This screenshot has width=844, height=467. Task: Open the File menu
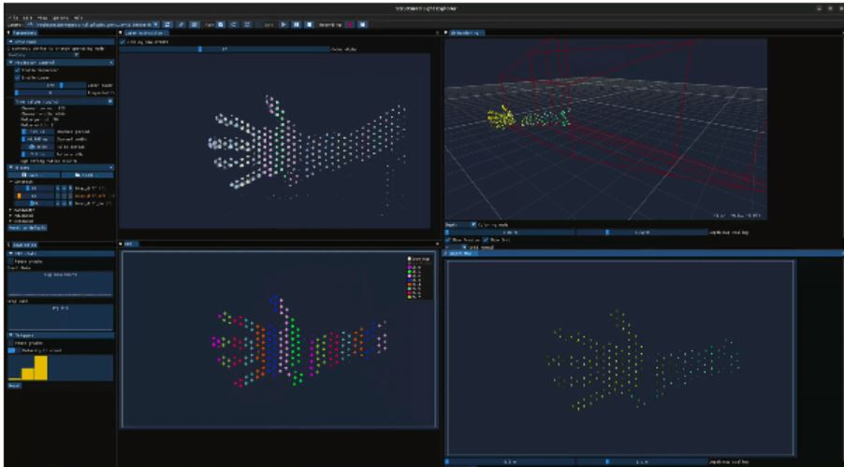point(17,16)
